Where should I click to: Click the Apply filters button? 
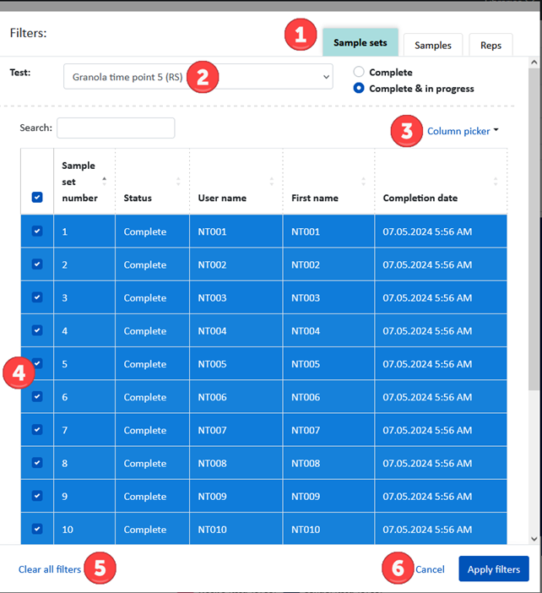494,569
